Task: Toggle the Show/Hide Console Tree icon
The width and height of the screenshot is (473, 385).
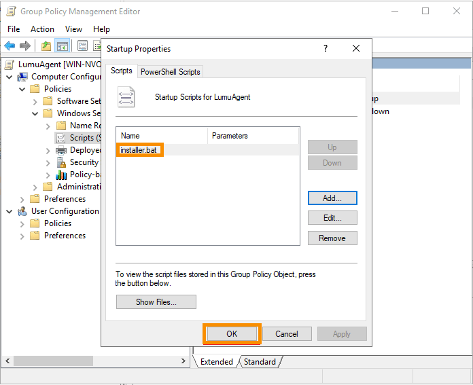Action: pos(63,45)
